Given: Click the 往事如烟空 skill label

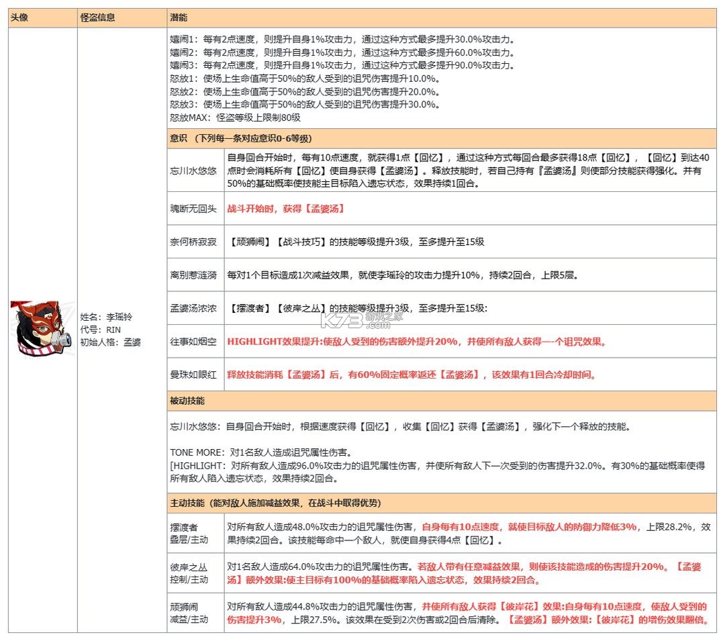Looking at the screenshot, I should tap(193, 342).
